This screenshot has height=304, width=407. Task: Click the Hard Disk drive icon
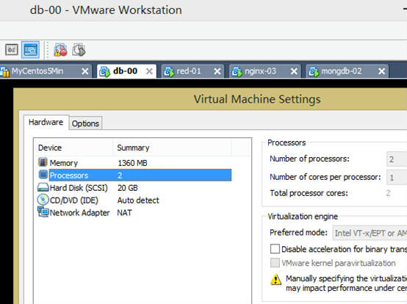point(43,187)
